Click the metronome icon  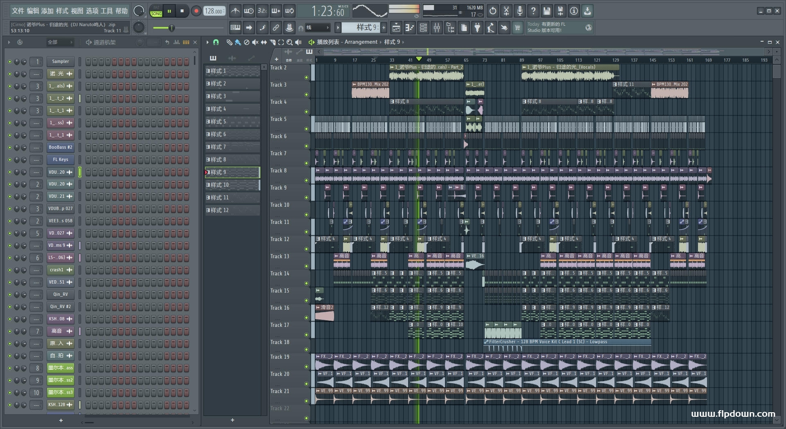tap(235, 11)
